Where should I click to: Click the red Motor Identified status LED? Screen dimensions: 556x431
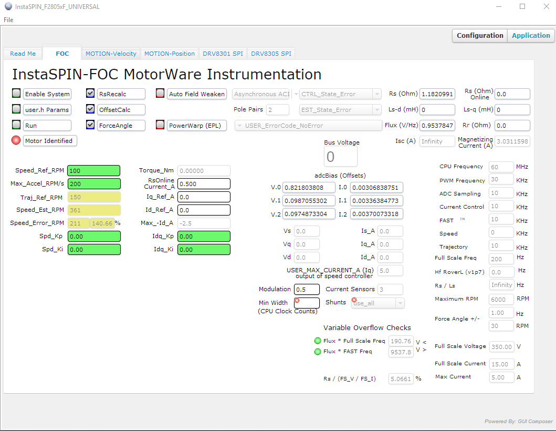16,141
